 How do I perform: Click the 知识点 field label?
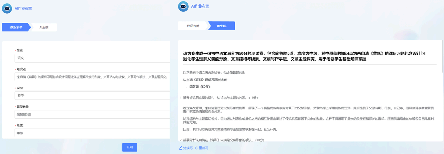(x=20, y=69)
